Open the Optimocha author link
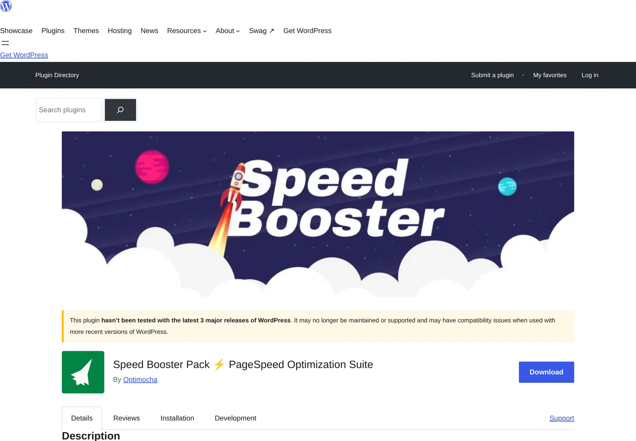The image size is (636, 441). [140, 379]
